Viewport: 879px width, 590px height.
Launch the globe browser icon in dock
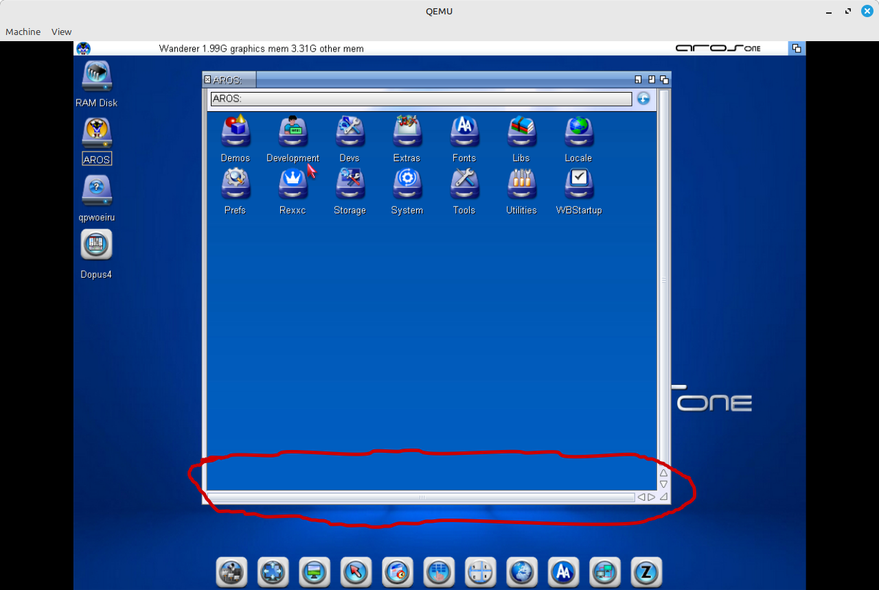pyautogui.click(x=522, y=571)
